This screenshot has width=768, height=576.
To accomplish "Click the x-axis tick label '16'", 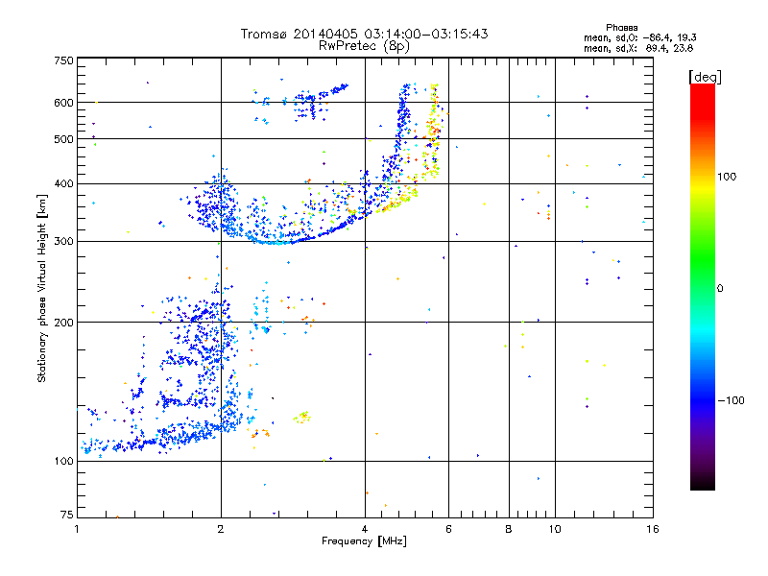I will tap(653, 529).
